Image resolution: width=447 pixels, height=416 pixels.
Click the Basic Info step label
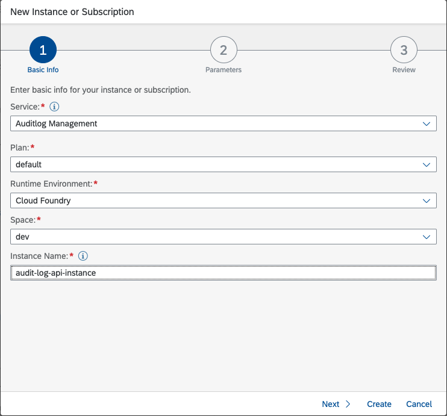coord(43,70)
